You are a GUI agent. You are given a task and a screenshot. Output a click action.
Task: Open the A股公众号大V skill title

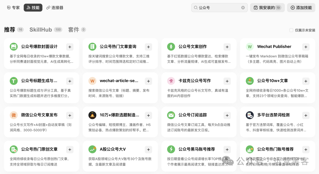click(113, 149)
